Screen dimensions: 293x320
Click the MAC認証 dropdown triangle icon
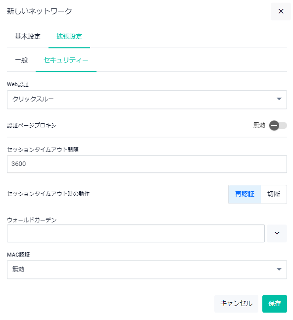click(x=279, y=269)
